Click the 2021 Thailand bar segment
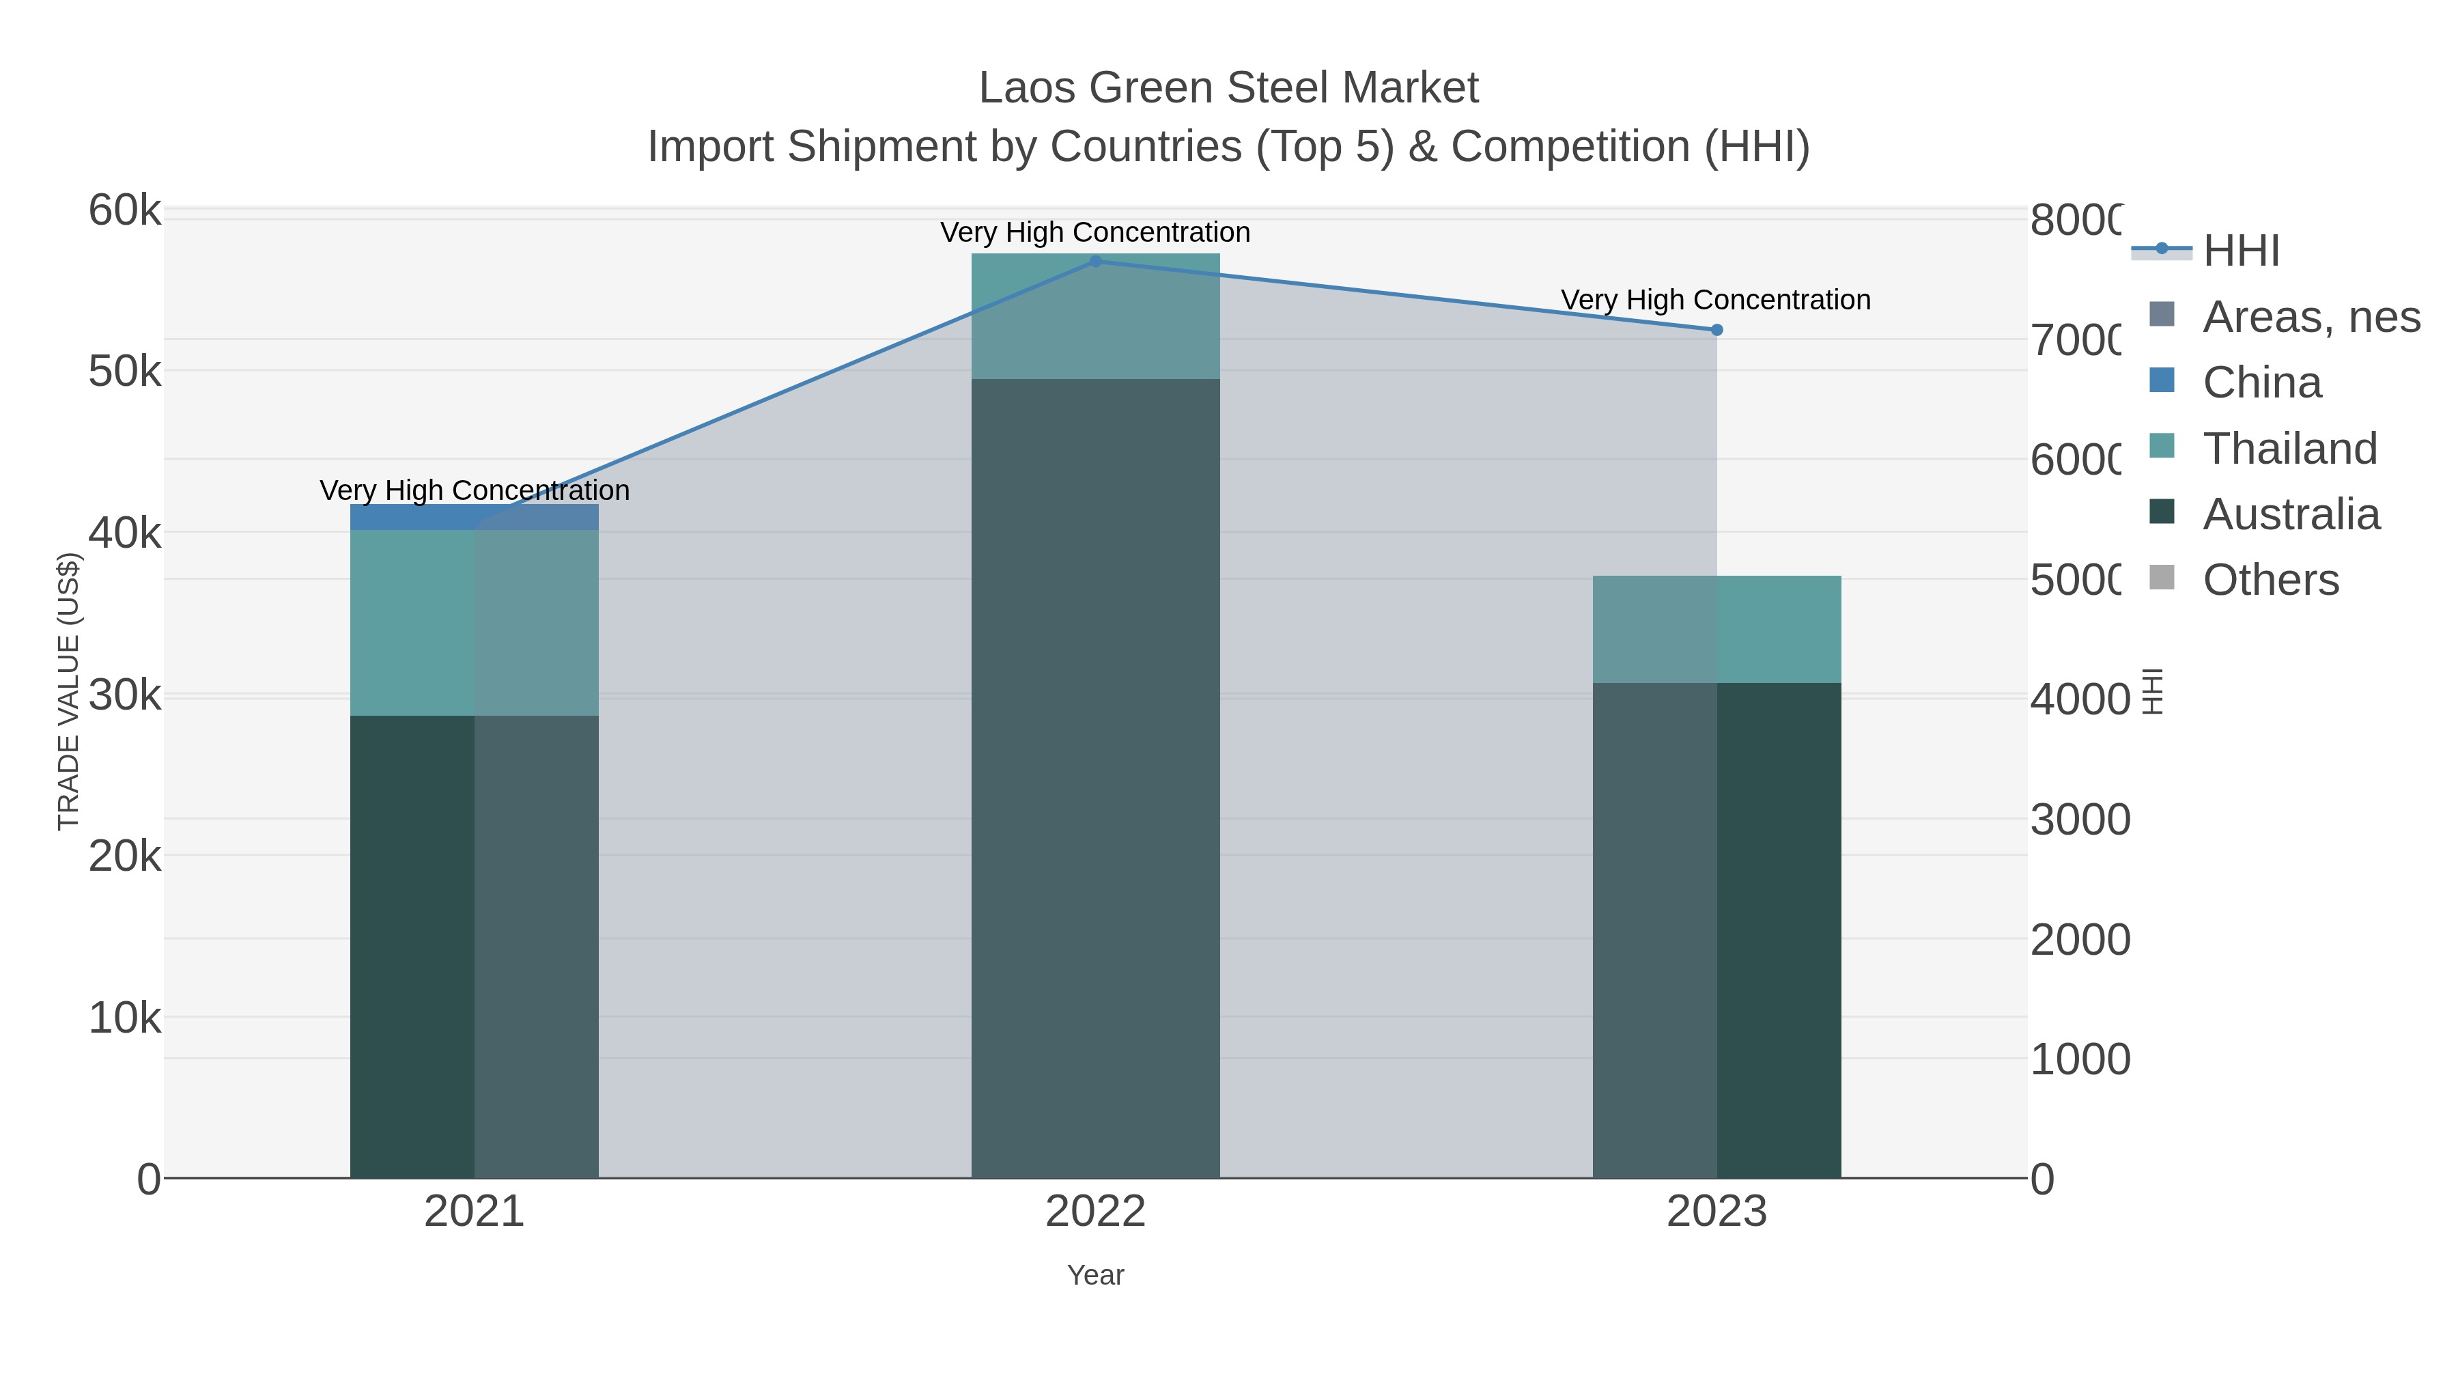The image size is (2458, 1383). [x=475, y=624]
